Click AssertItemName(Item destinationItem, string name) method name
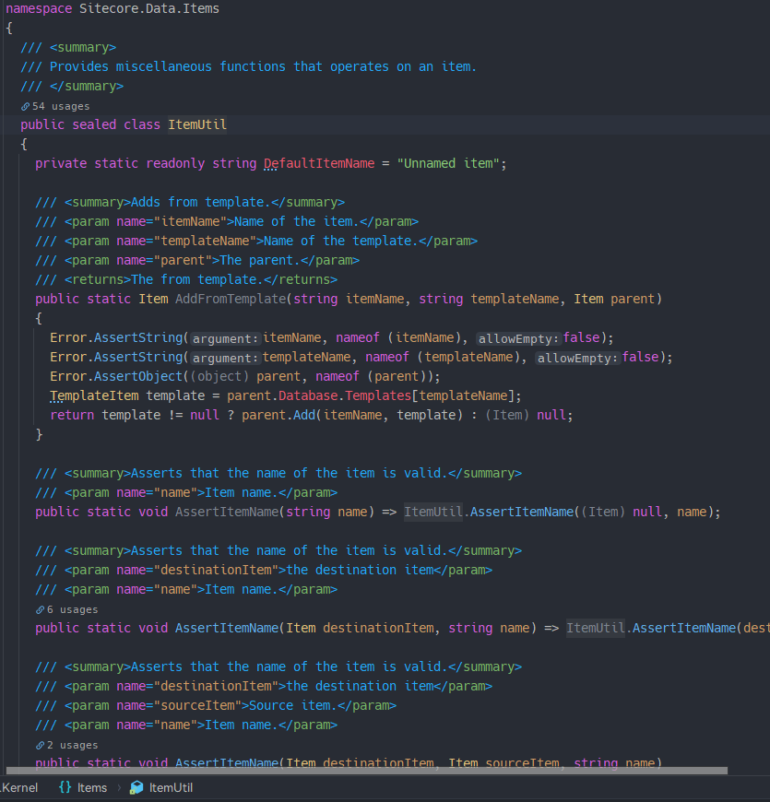770x802 pixels. pyautogui.click(x=227, y=628)
